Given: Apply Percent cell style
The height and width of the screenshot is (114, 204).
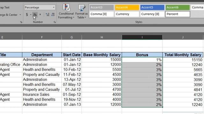Looking at the screenshot, I should click(178, 14).
